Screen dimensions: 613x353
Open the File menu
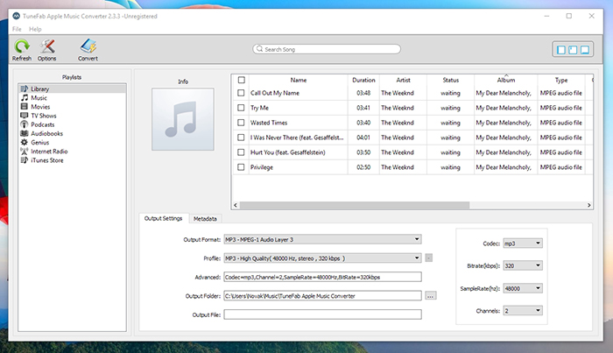coord(17,29)
